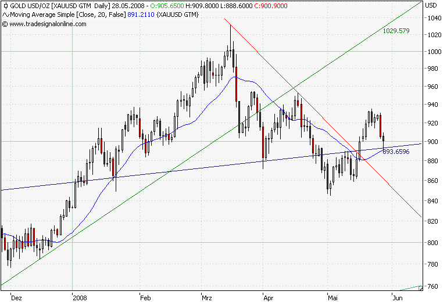Select the low value L:888.6000
Viewport: 447px width, 302px height.
237,6
